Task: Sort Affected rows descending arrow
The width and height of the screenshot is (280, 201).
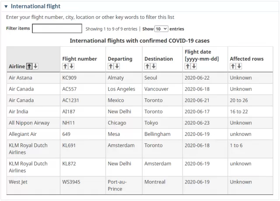Action: tap(239, 66)
